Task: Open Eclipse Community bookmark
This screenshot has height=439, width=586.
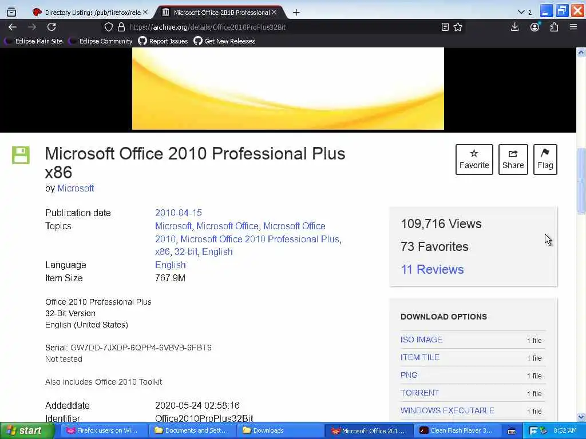Action: point(101,41)
